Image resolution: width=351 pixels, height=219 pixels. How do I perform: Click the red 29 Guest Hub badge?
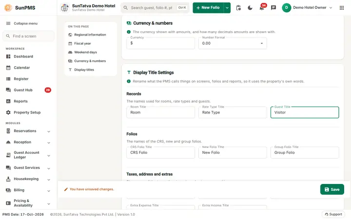pyautogui.click(x=48, y=90)
